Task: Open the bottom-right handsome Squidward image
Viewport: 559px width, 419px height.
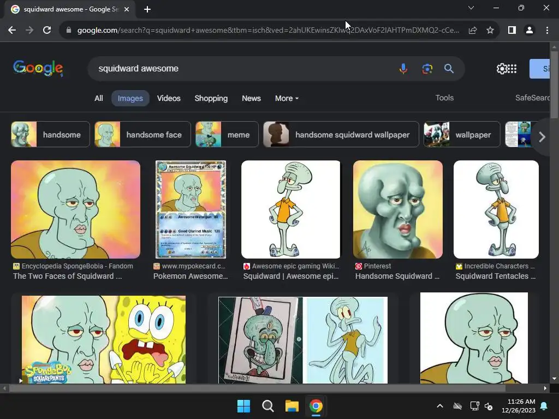Action: coord(474,338)
